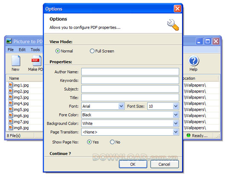Image resolution: width=226 pixels, height=177 pixels.
Task: Click the wrench icon in Options header
Action: tap(173, 25)
